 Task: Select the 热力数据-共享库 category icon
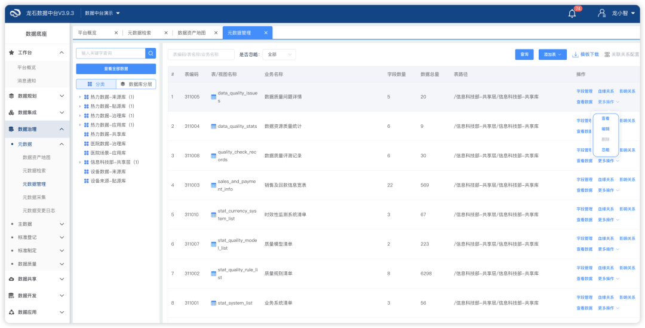click(x=87, y=134)
